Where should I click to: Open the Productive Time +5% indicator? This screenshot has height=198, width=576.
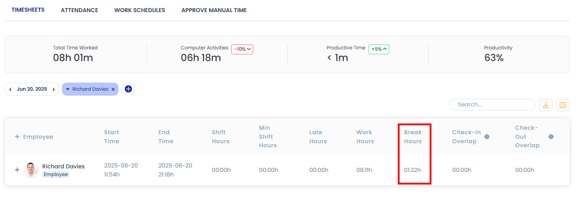coord(378,49)
